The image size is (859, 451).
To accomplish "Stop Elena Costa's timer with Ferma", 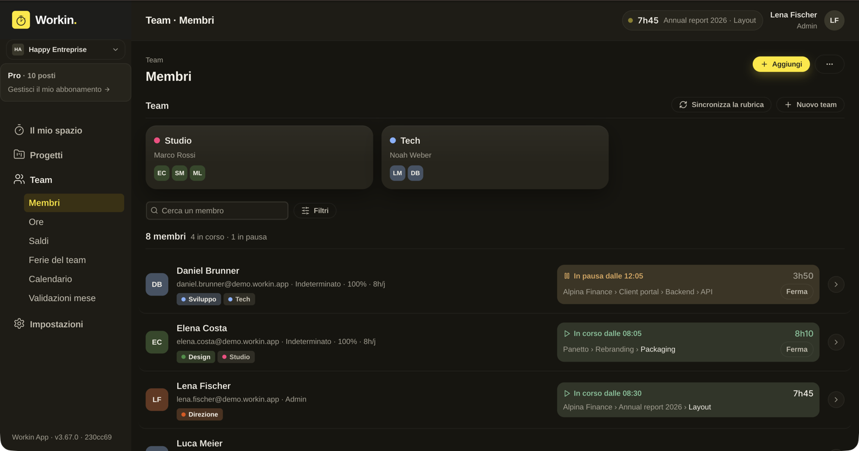I will (796, 350).
